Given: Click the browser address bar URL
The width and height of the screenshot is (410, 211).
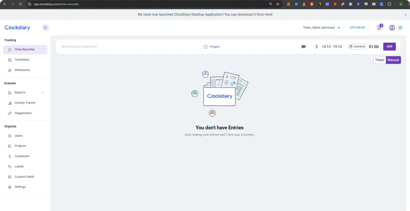Looking at the screenshot, I should 56,4.
